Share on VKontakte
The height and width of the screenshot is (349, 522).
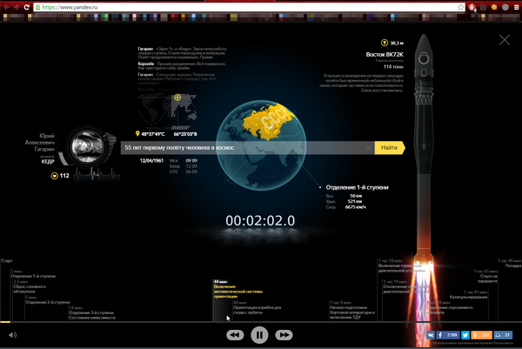point(429,334)
